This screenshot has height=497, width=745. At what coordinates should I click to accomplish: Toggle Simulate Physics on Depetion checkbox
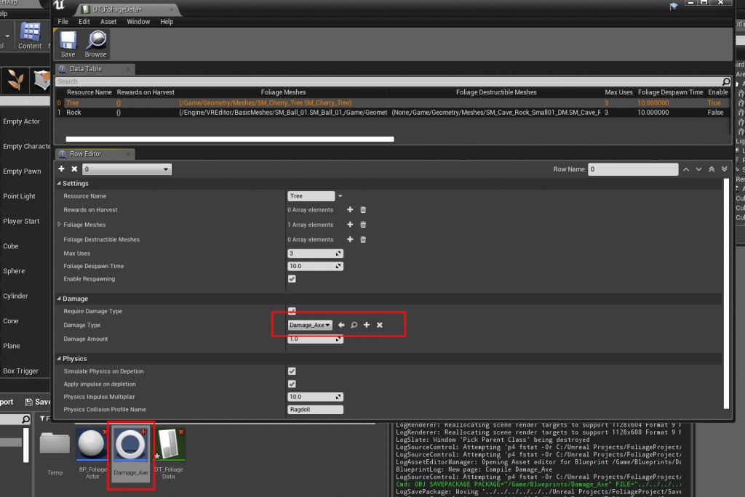[292, 371]
